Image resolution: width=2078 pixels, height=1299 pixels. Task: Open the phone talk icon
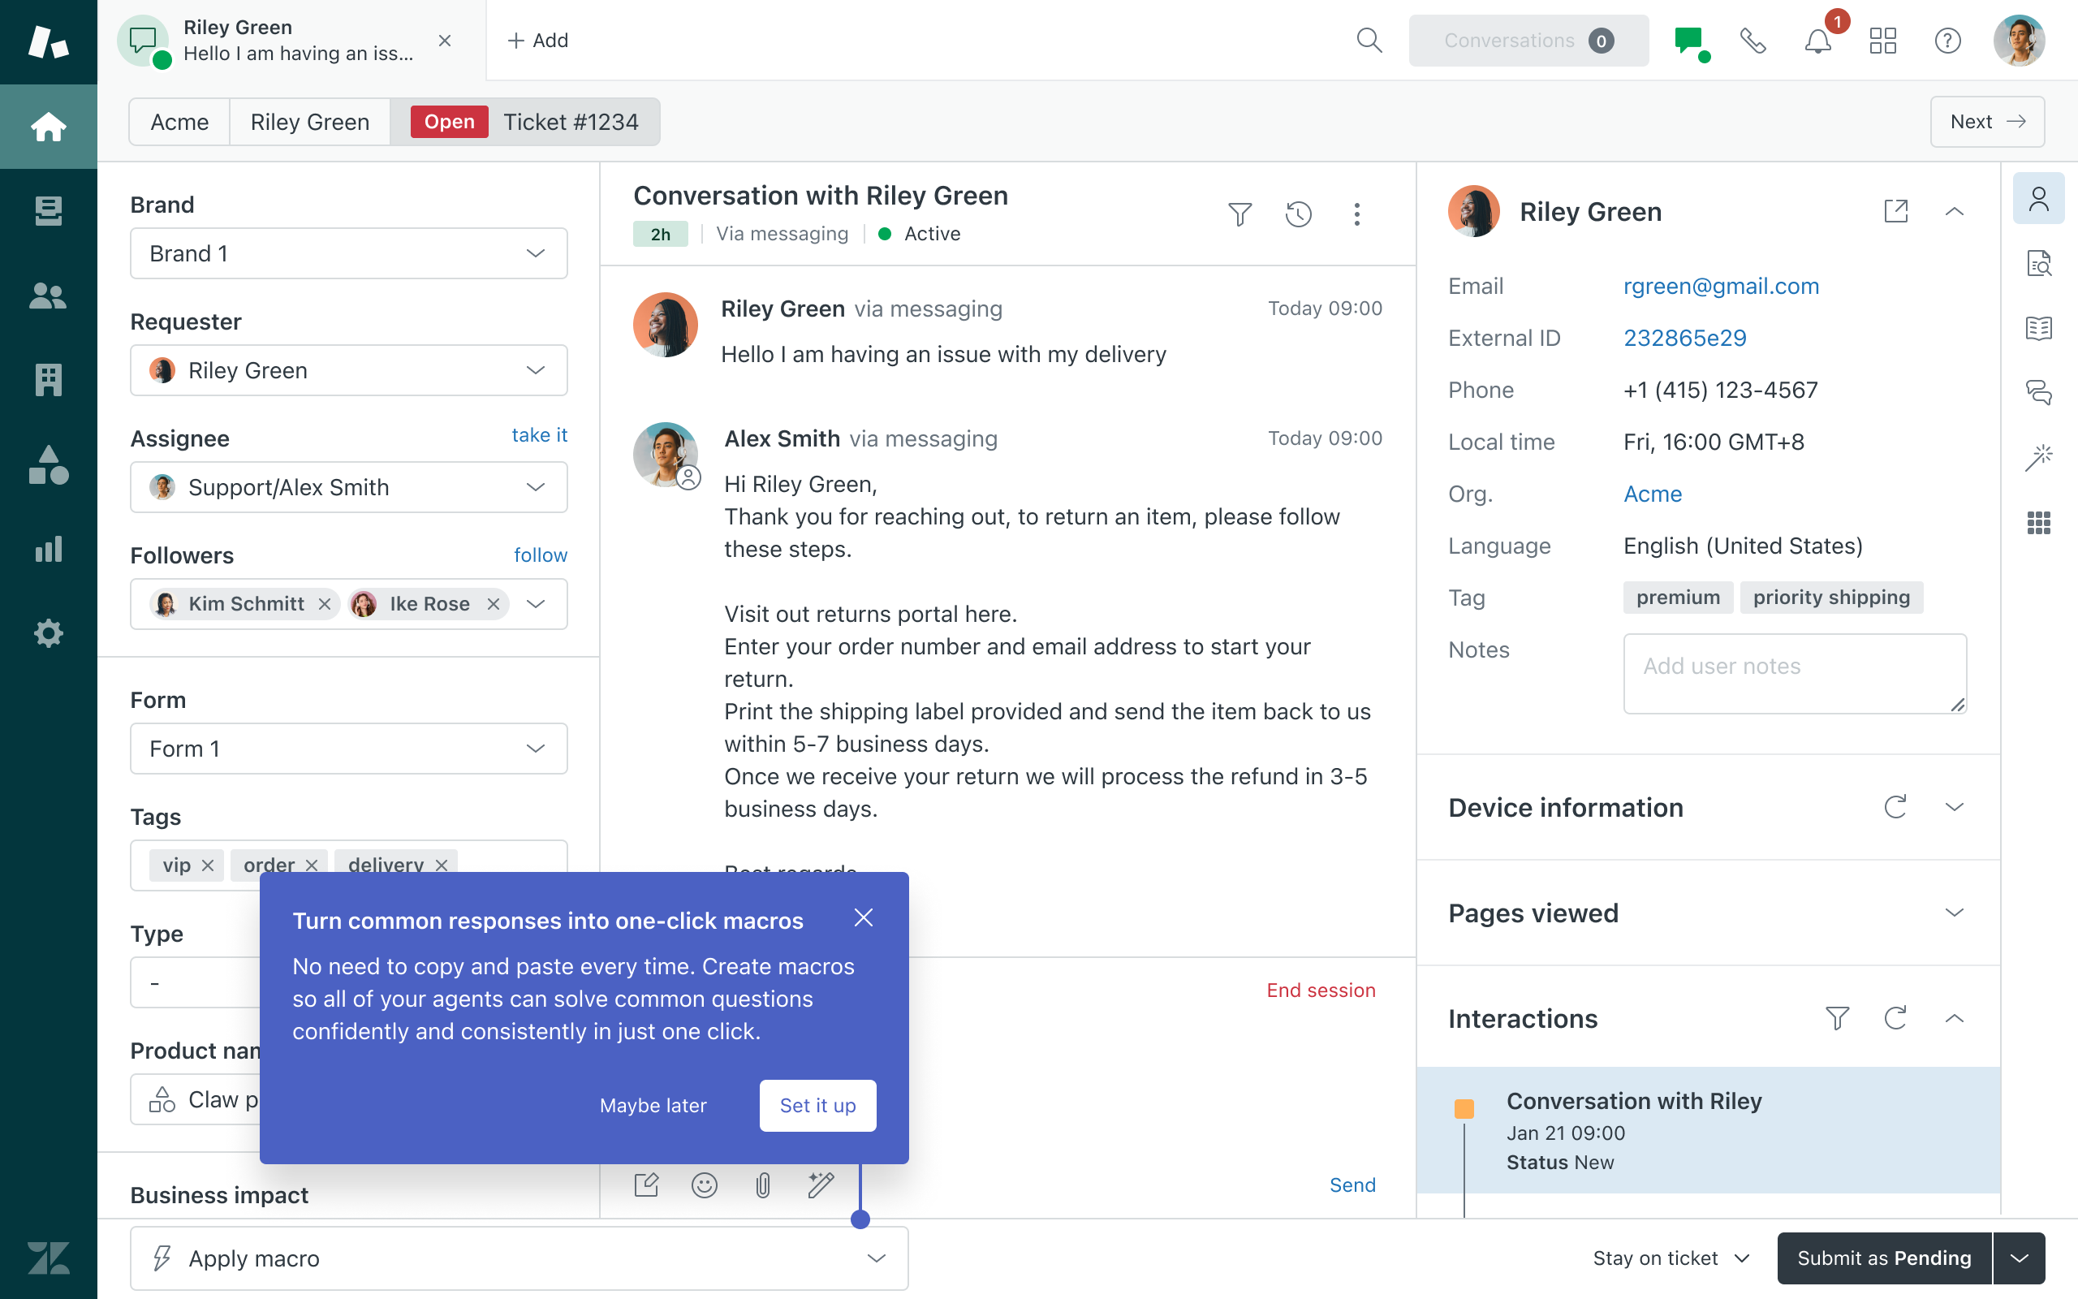[1752, 41]
